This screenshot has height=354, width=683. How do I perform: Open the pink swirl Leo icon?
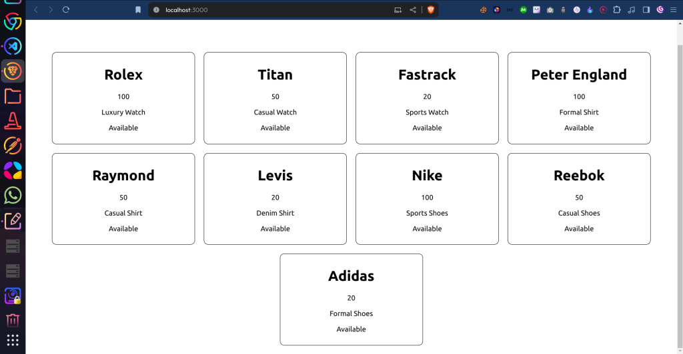click(660, 9)
